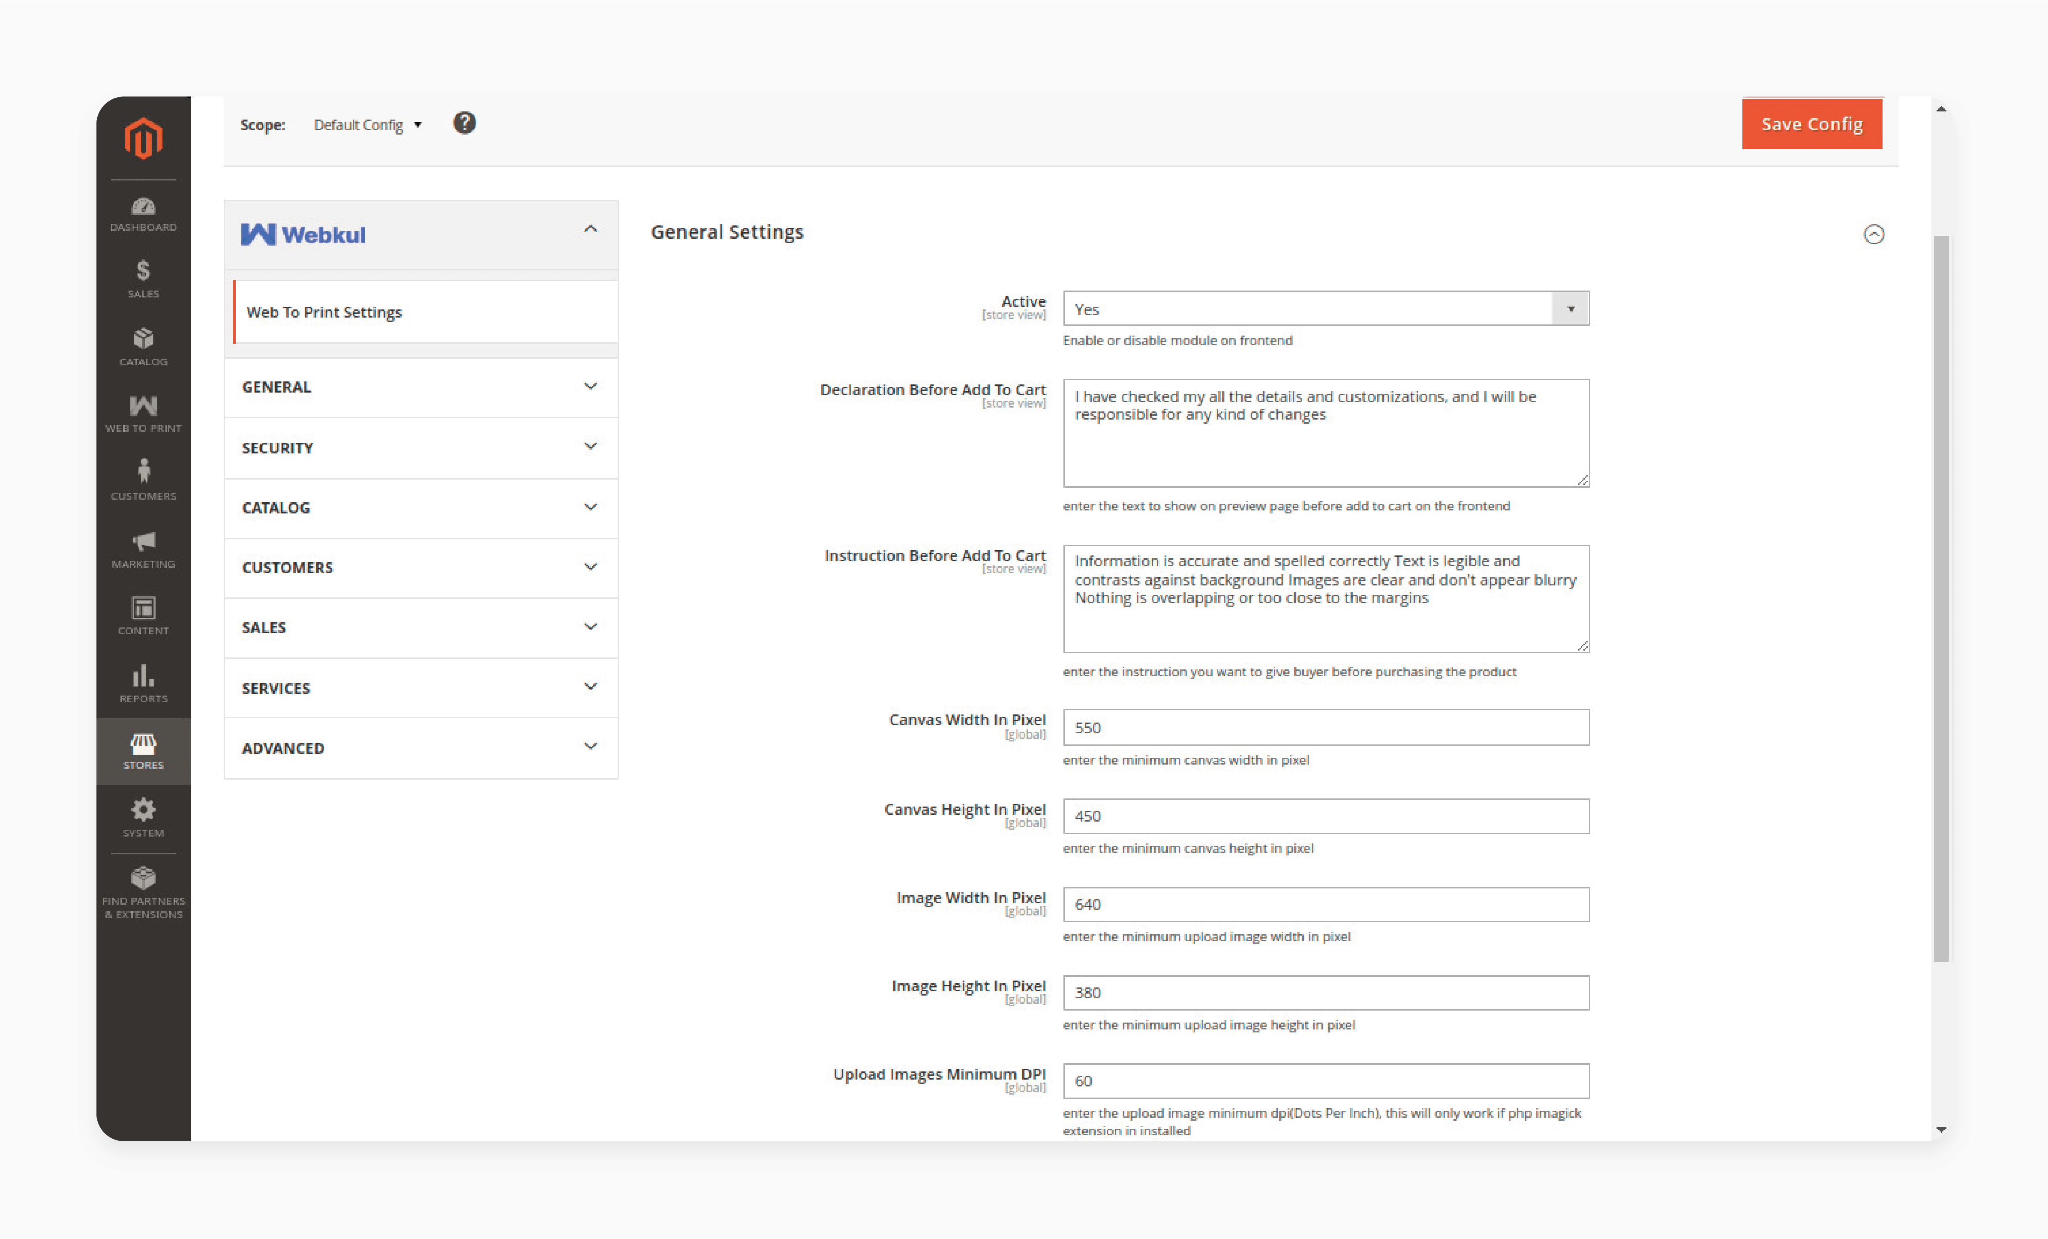Expand the SERVICES config section

pos(420,688)
